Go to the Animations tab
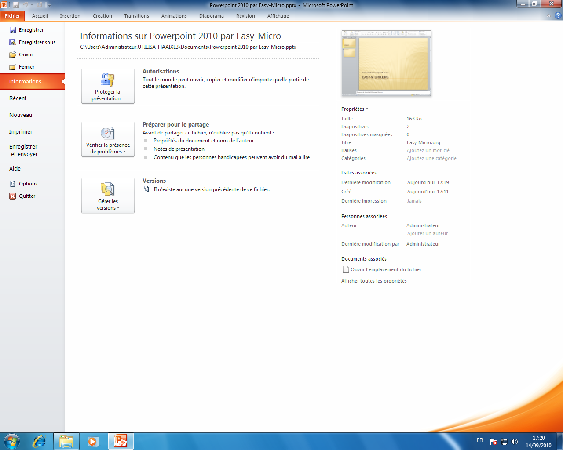563x450 pixels. (174, 16)
